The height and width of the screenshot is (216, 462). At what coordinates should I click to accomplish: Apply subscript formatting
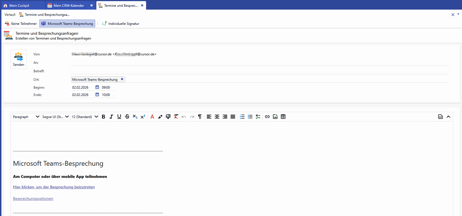(135, 117)
